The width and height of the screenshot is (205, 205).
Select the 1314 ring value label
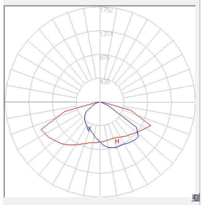coord(106,34)
